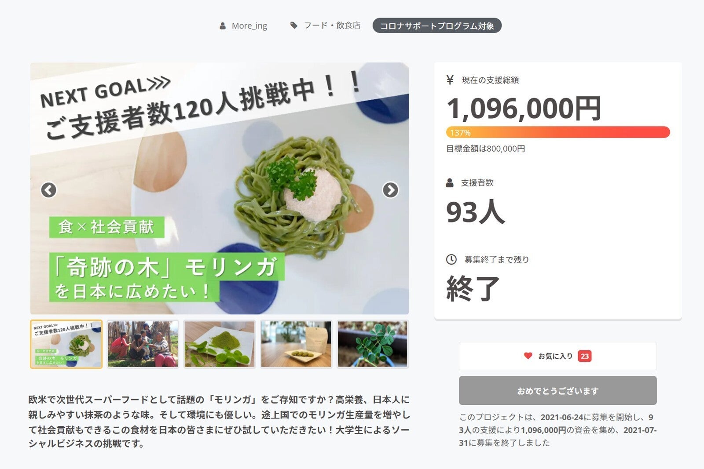
Task: Click the heart favorite icon
Action: pos(528,356)
